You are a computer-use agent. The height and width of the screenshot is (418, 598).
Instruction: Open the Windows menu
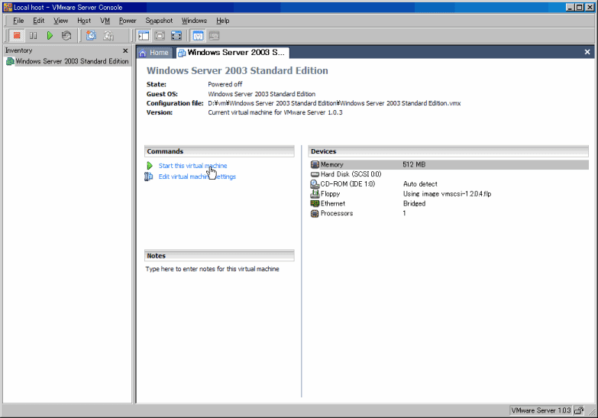[194, 21]
